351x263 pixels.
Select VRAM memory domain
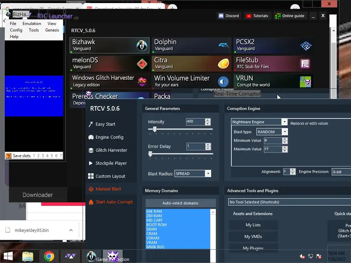pyautogui.click(x=178, y=243)
